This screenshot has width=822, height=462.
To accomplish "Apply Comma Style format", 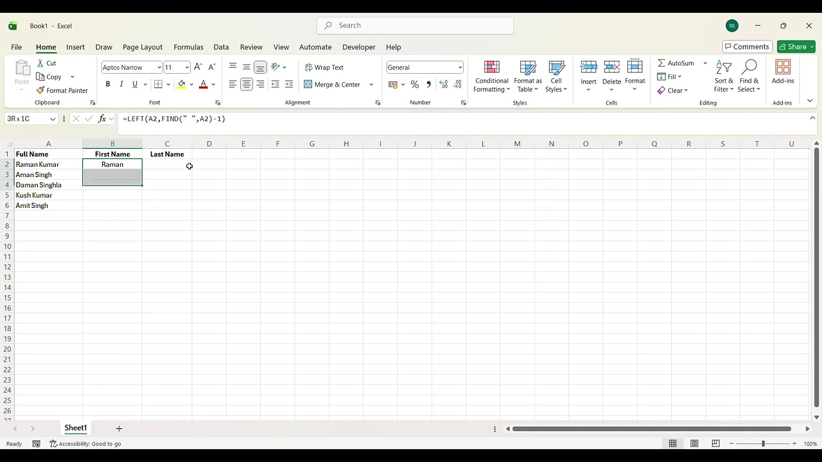I will [428, 84].
